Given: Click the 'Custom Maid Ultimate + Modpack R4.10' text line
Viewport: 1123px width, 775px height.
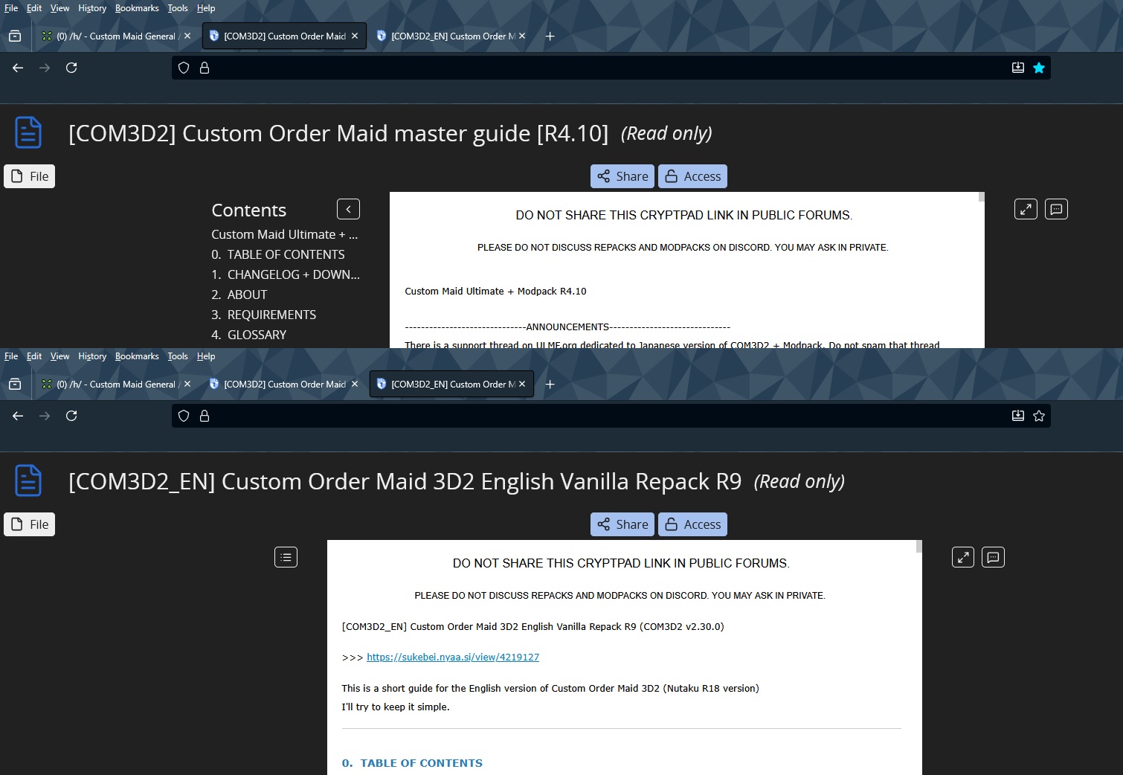Looking at the screenshot, I should [x=495, y=292].
